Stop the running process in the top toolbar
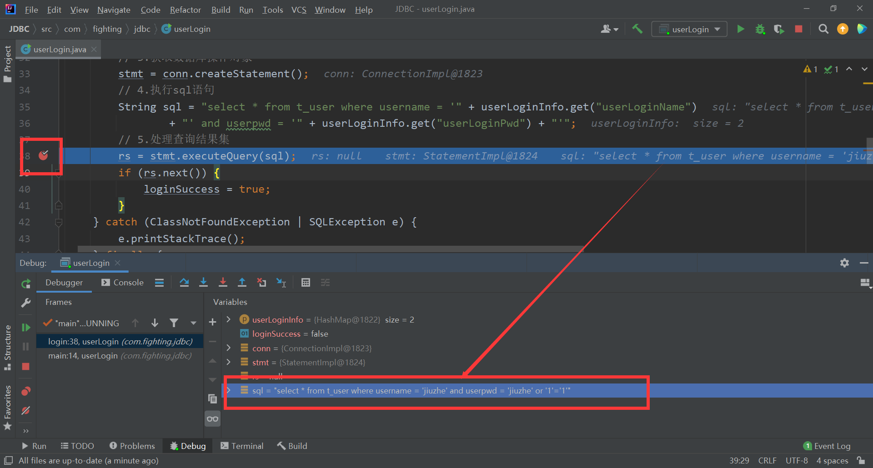The width and height of the screenshot is (873, 468). tap(798, 29)
